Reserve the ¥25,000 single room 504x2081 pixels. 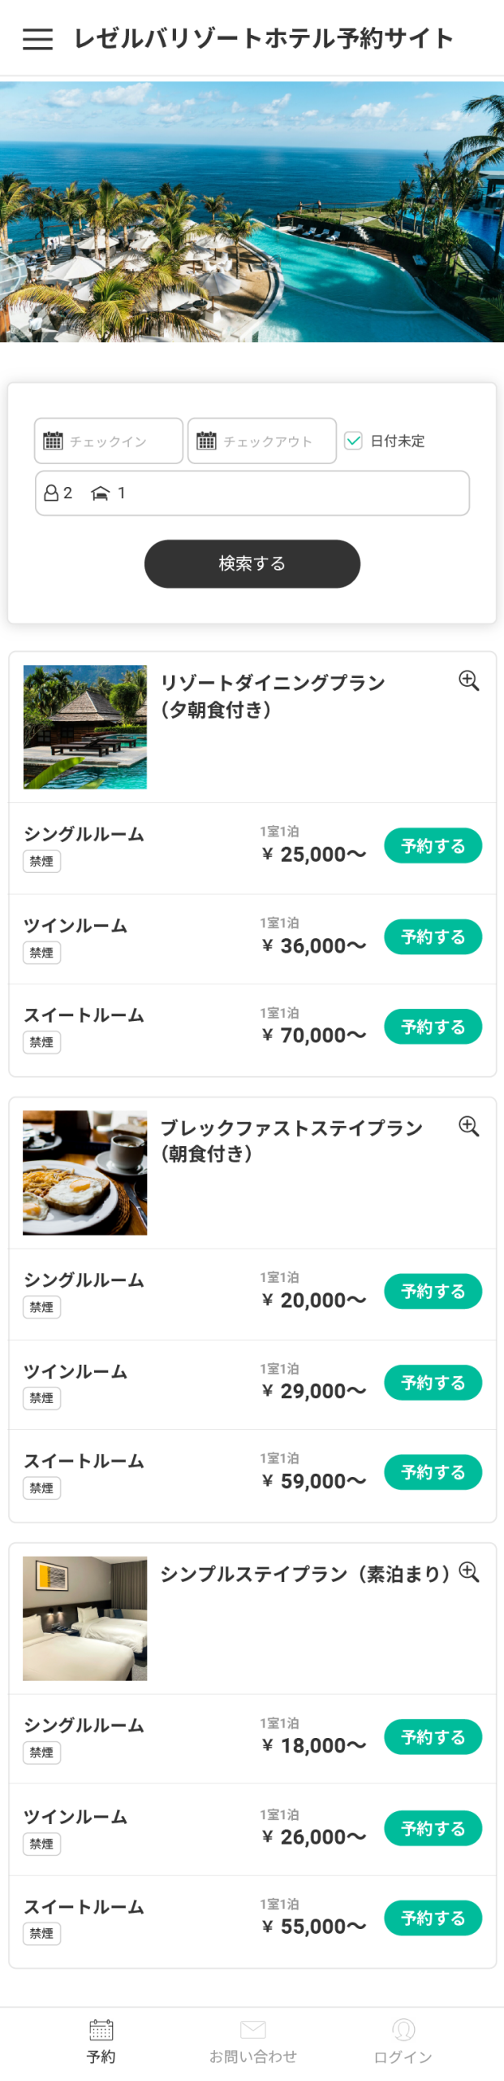click(433, 845)
